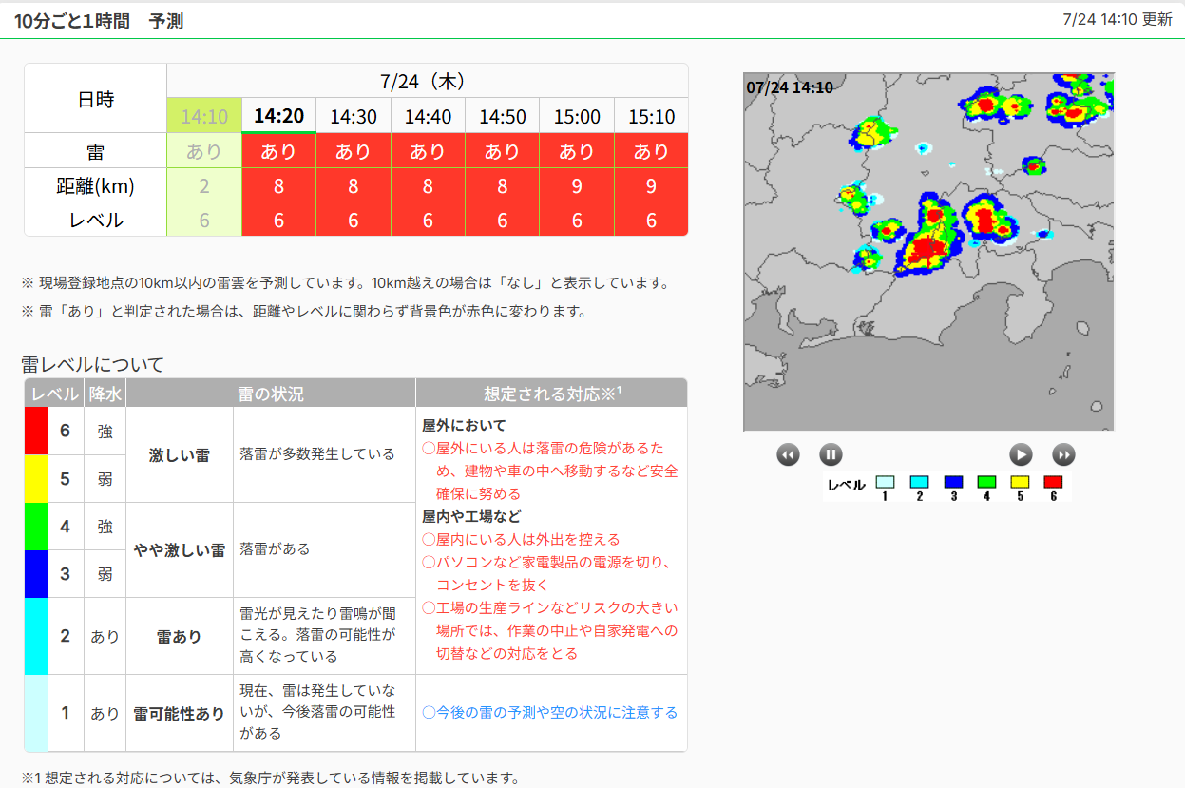Click the '降水' column header
This screenshot has width=1185, height=788.
coord(105,394)
